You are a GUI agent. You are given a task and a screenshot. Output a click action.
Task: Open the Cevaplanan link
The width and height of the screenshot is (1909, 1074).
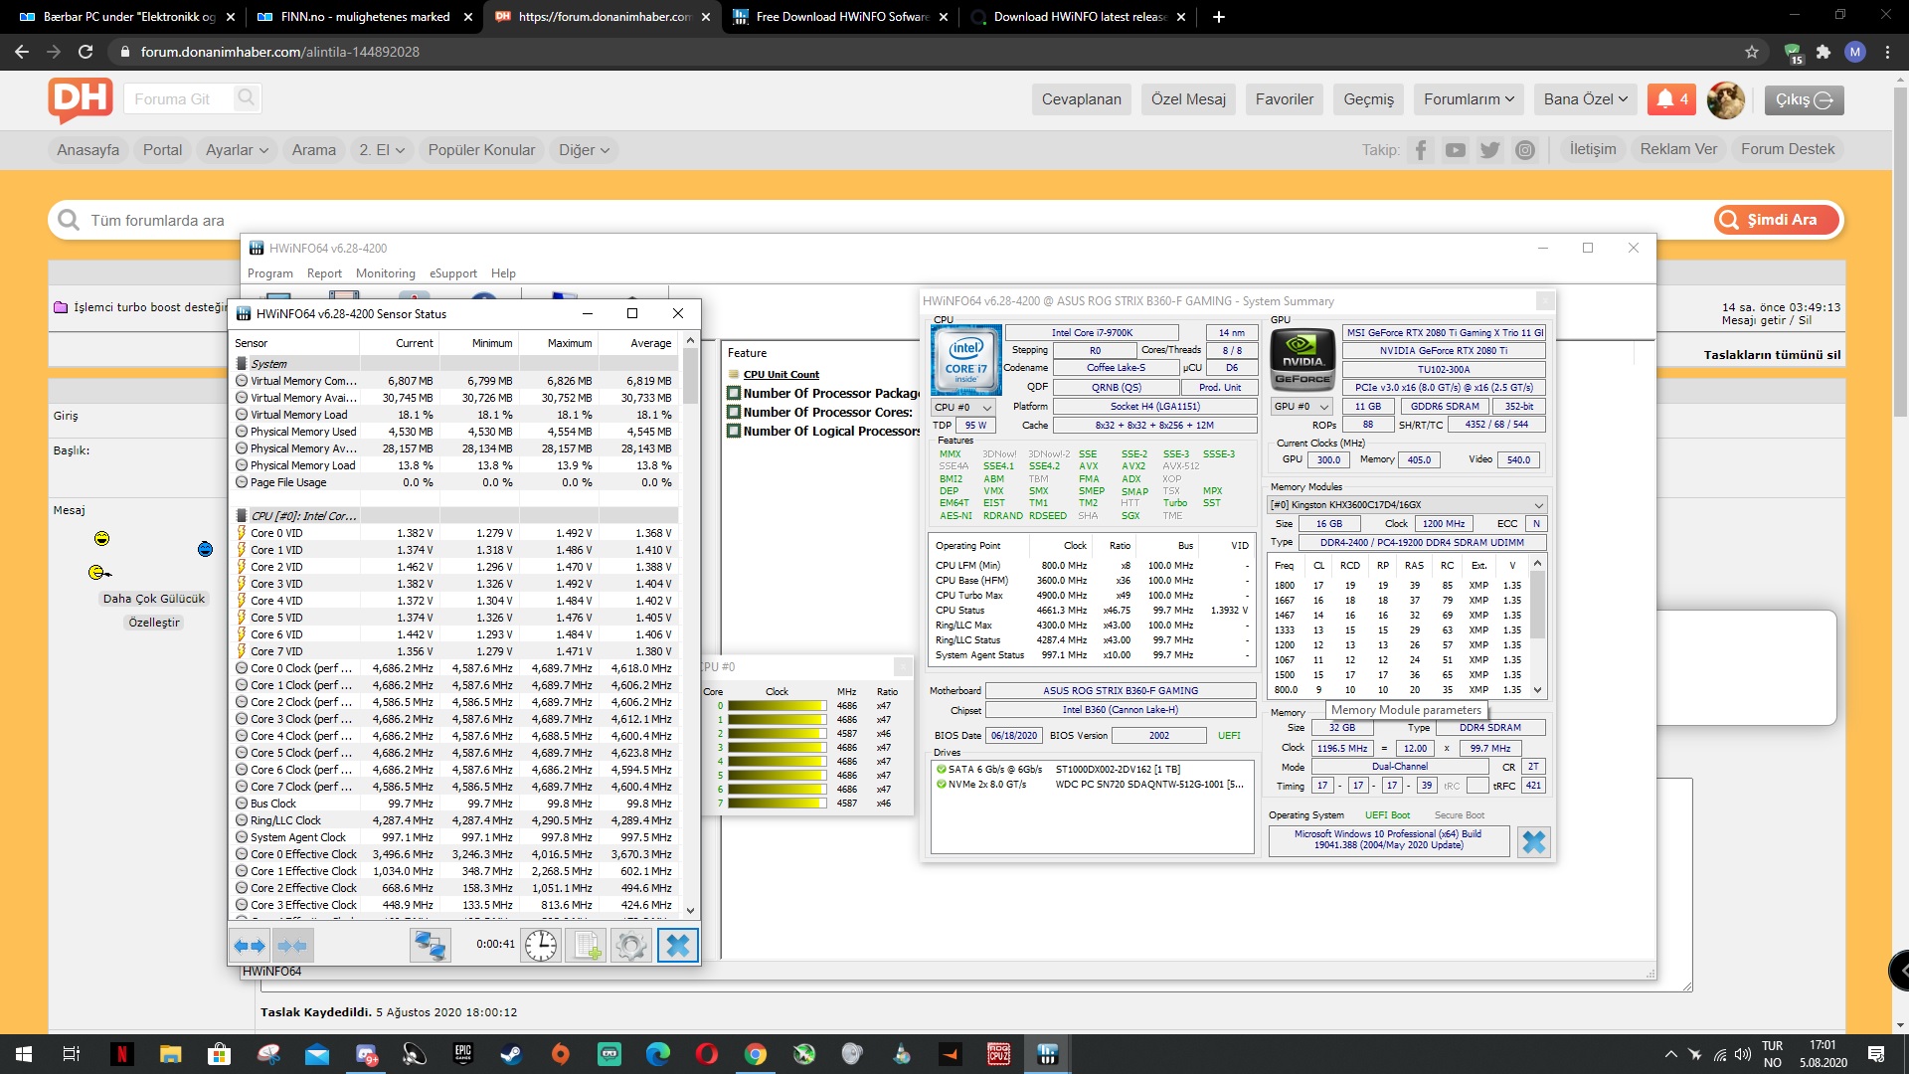1081,99
